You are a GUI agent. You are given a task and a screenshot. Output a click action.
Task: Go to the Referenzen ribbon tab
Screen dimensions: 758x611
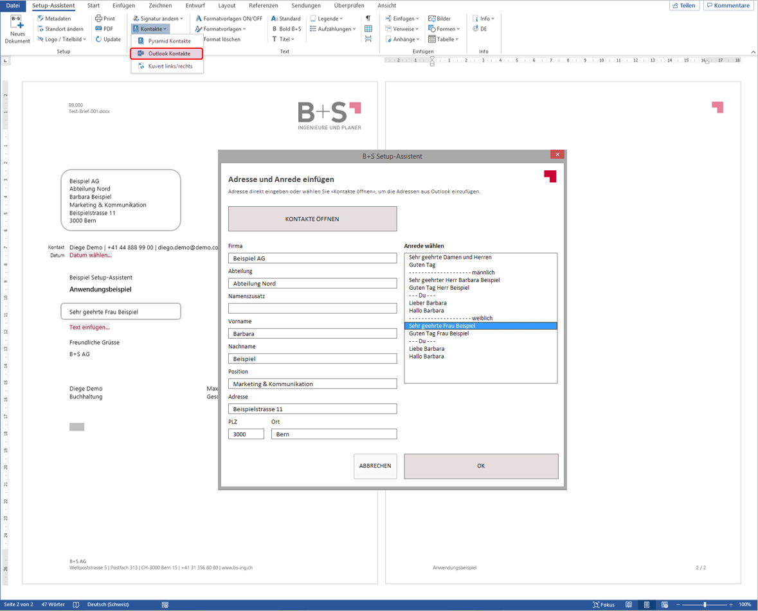264,6
